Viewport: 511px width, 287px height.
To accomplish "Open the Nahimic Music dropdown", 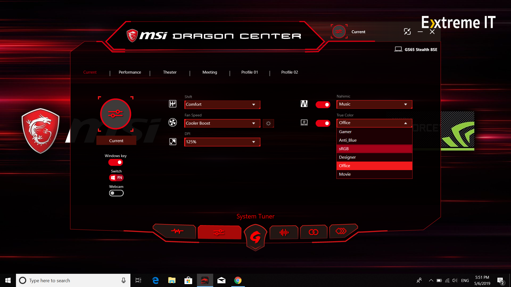I will pyautogui.click(x=374, y=104).
